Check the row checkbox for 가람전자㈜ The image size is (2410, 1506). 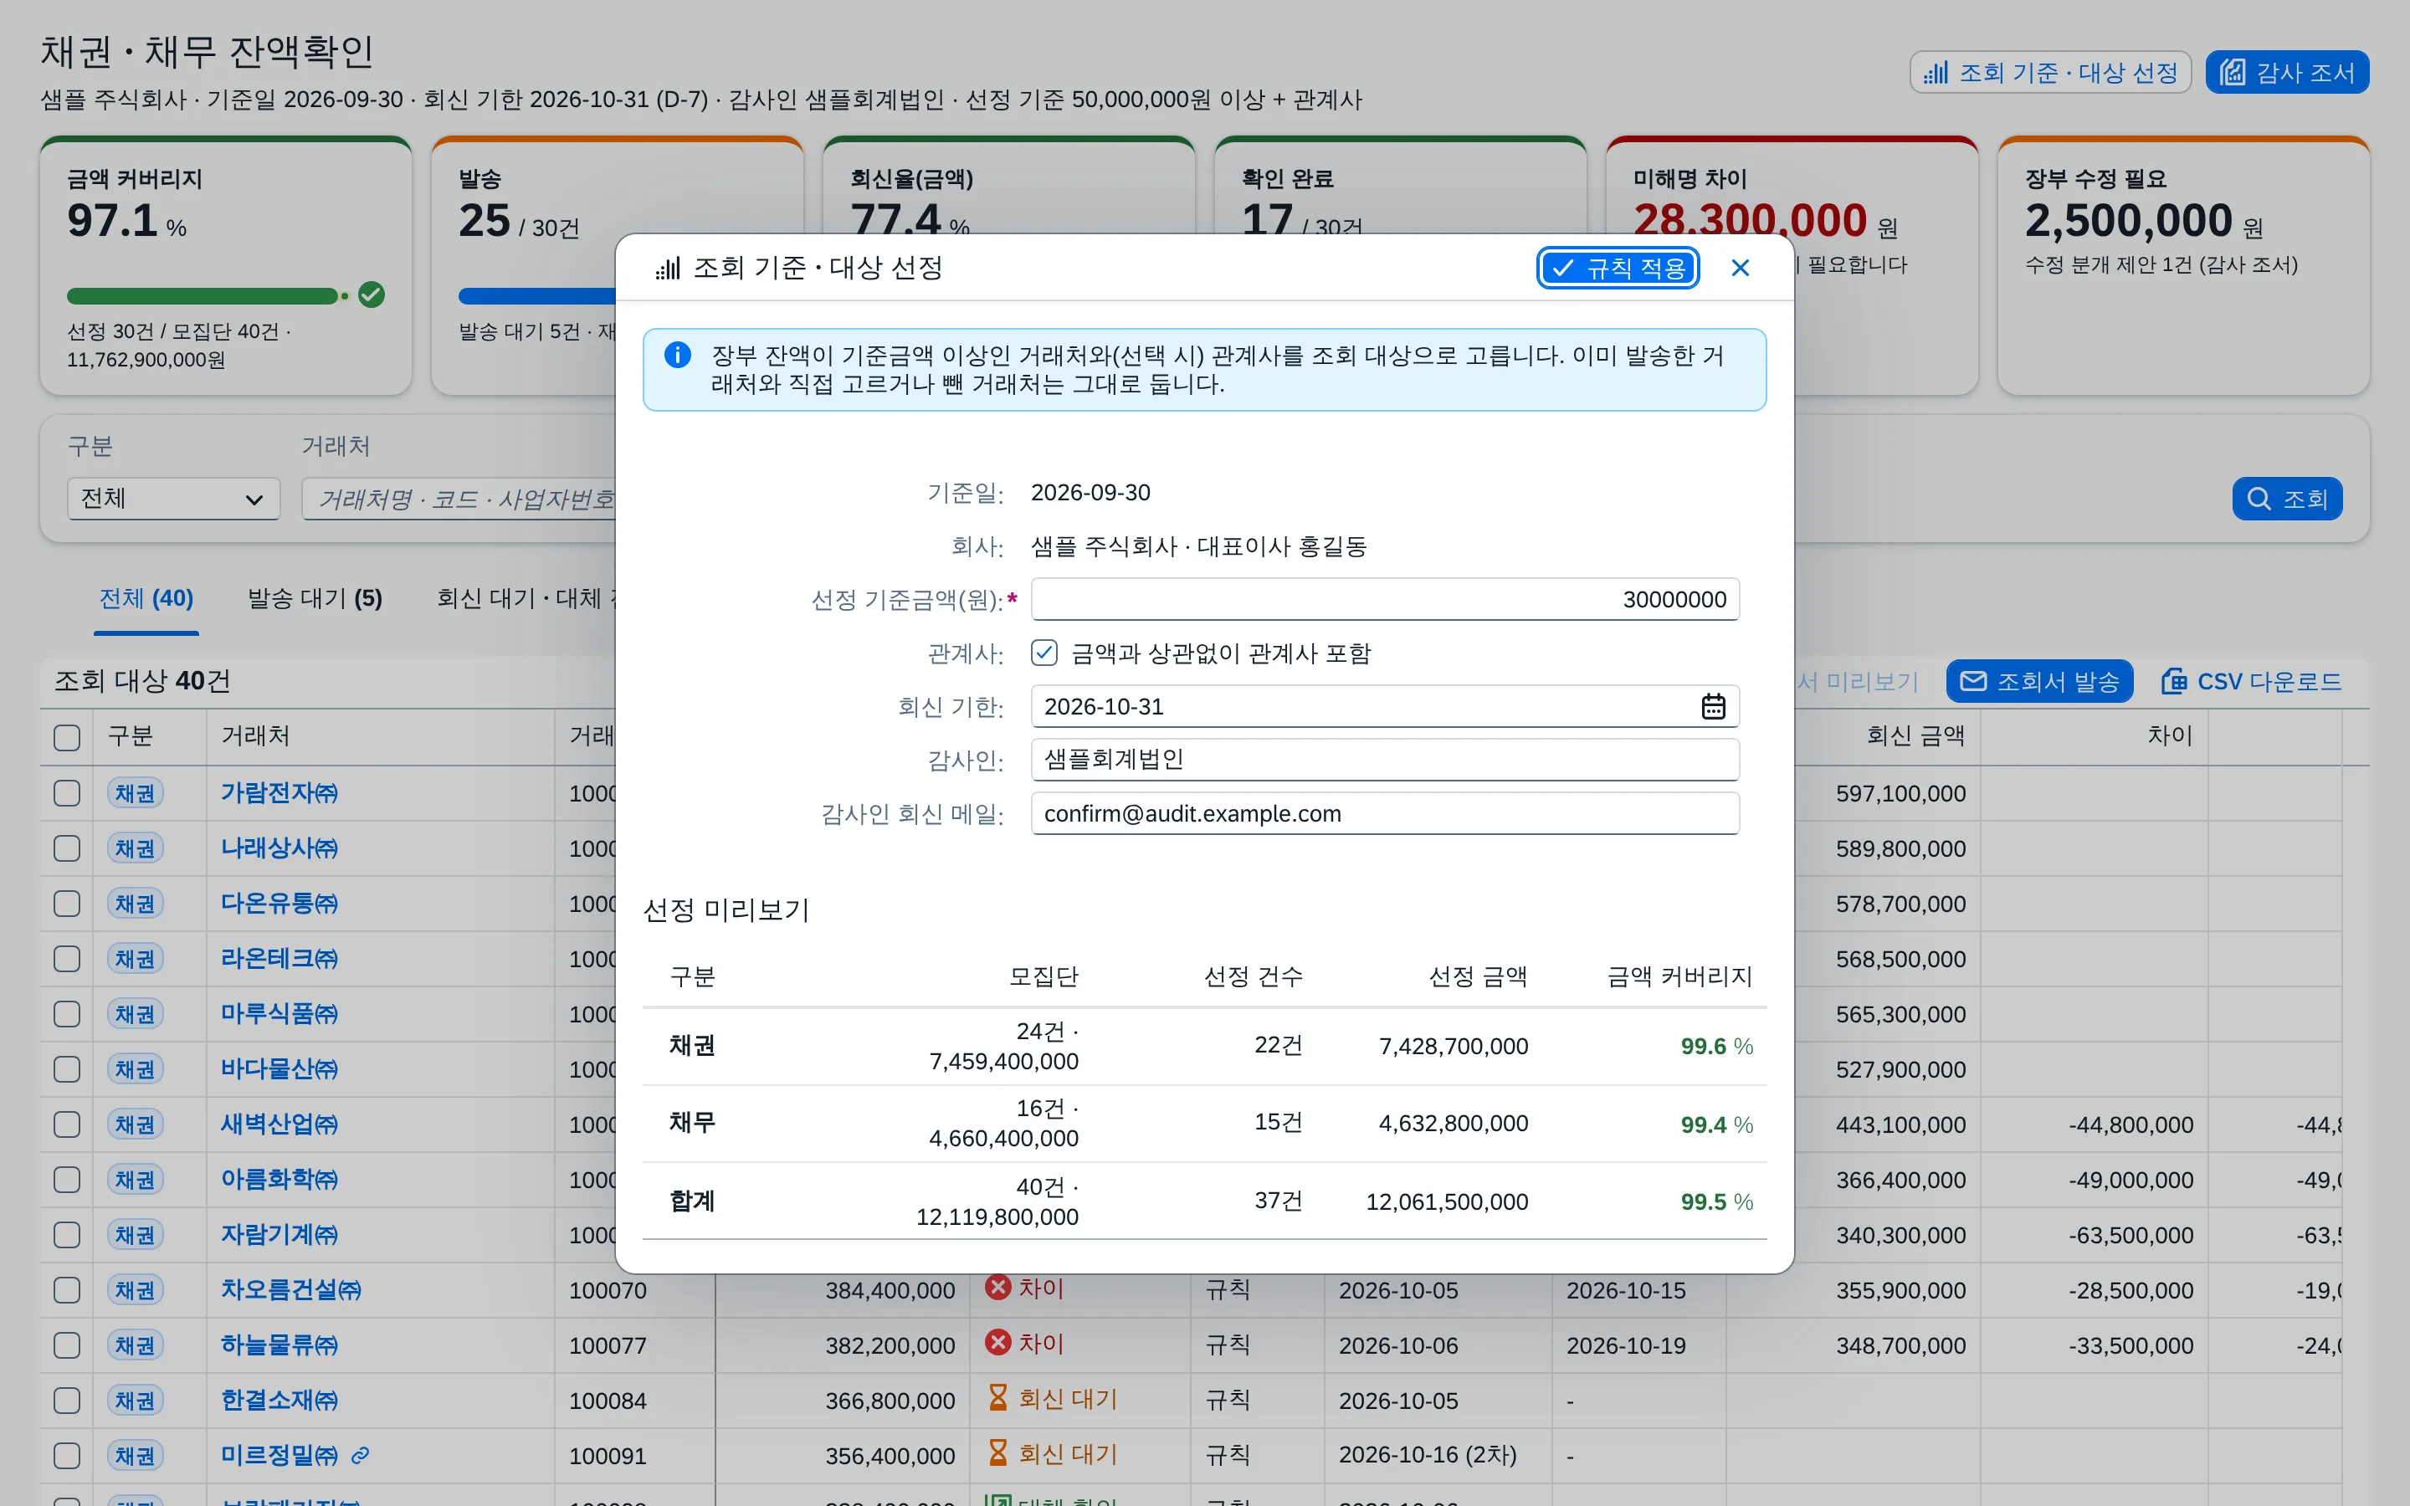coord(67,793)
